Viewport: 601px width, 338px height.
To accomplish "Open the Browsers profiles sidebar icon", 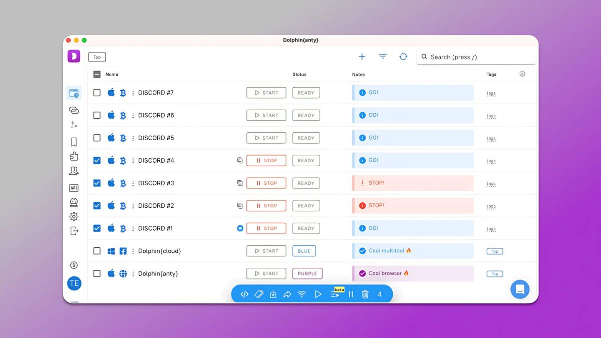I will (74, 93).
